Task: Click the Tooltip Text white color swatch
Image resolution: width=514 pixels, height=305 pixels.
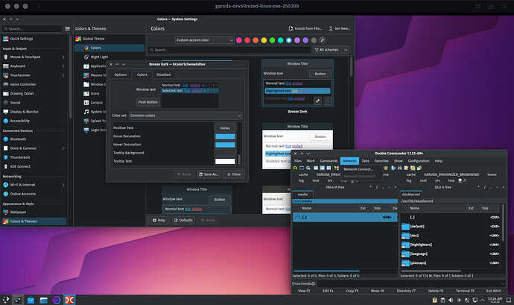Action: [225, 161]
